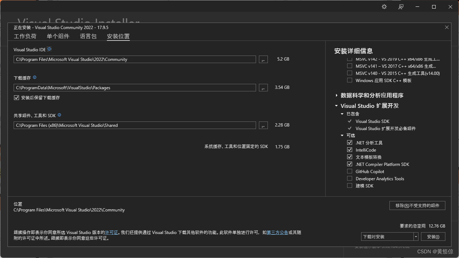Click the 安装详细信息 heading

[354, 51]
